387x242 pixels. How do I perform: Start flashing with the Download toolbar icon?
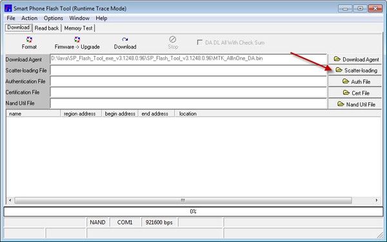[x=125, y=43]
